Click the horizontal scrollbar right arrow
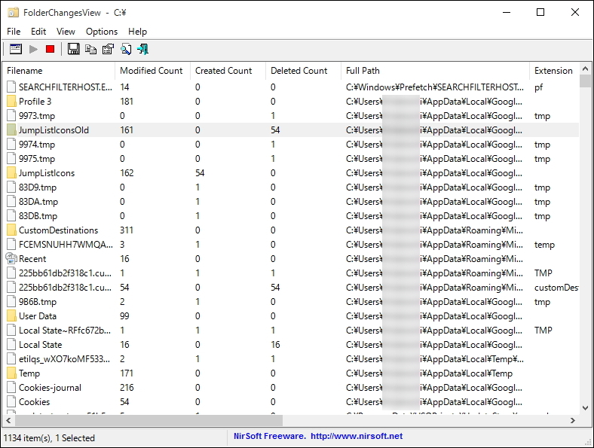 (573, 420)
